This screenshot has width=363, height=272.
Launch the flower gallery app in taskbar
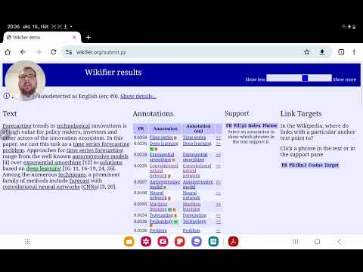point(146,242)
